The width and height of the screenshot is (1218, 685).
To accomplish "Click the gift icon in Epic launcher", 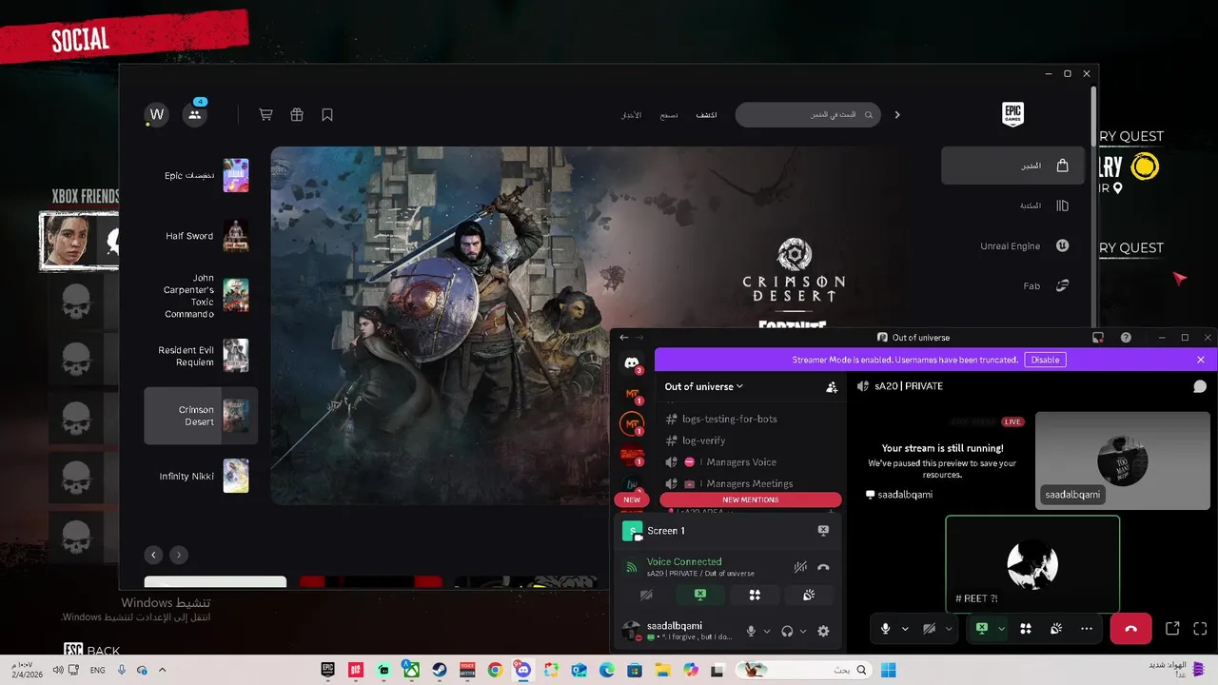I will 297,114.
